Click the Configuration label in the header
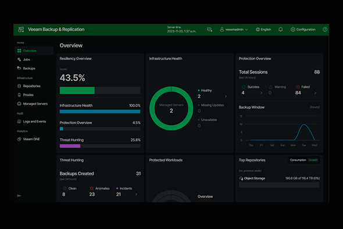343x229 pixels. tap(306, 29)
